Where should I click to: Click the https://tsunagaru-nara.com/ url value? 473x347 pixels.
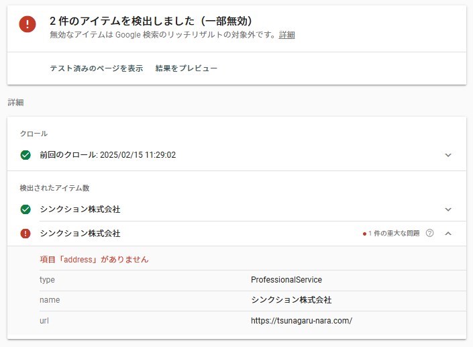(301, 321)
